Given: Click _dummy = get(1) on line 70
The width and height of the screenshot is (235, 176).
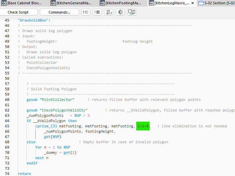Looking at the screenshot, I should tap(60, 153).
